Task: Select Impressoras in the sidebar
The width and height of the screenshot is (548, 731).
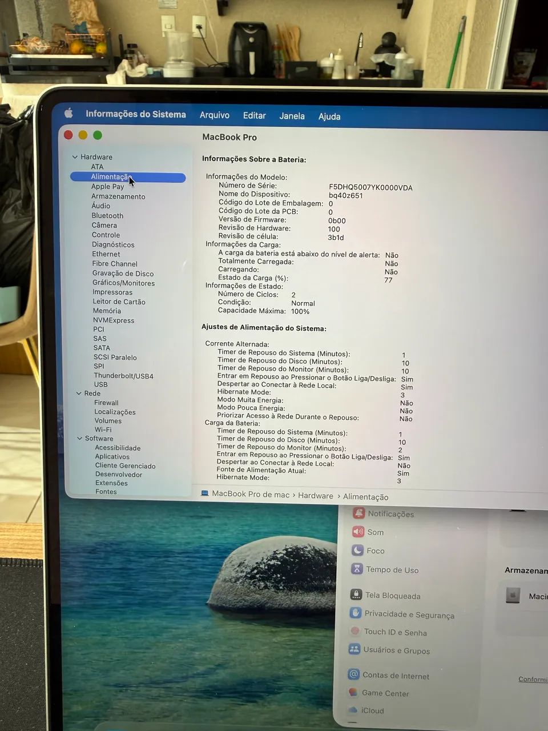Action: (x=112, y=292)
